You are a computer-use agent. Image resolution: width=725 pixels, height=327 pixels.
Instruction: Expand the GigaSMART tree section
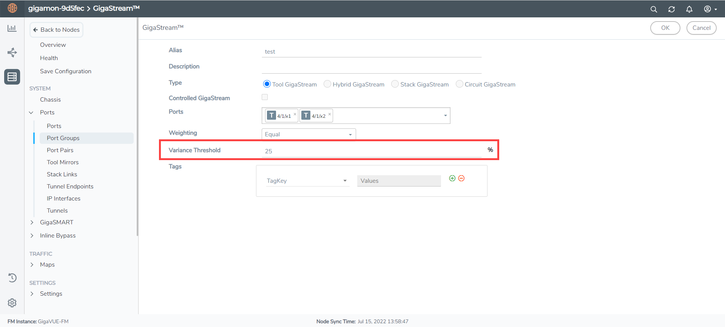[x=32, y=222]
